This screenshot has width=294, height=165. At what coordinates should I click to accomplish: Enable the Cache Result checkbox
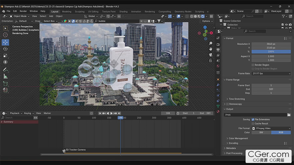pyautogui.click(x=253, y=124)
